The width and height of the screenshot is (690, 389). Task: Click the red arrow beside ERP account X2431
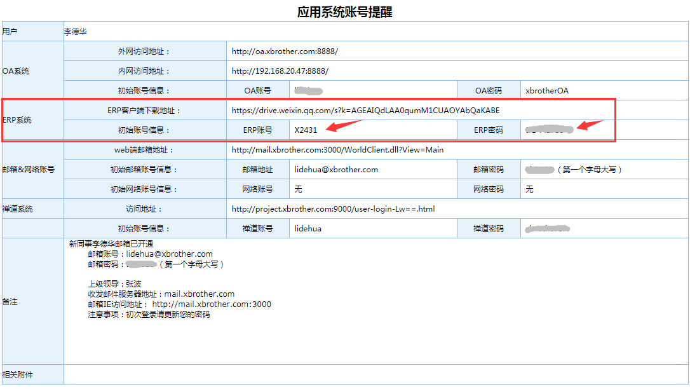[343, 125]
